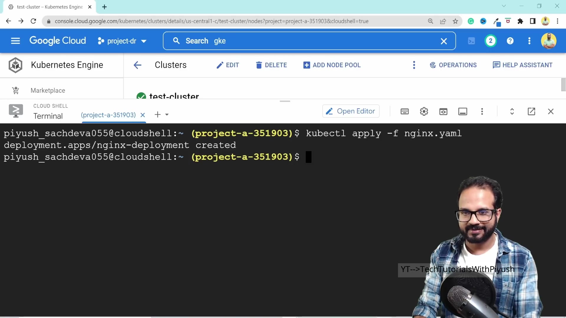Open cluster more actions vertical dots

coord(414,65)
